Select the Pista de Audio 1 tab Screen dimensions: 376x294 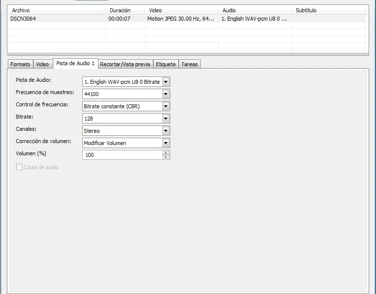point(75,63)
